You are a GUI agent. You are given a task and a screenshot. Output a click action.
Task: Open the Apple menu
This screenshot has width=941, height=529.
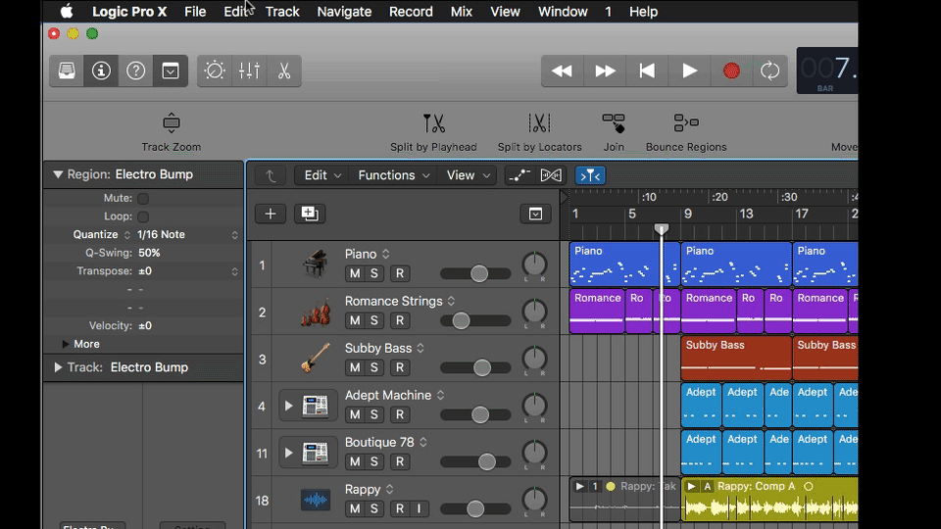[x=67, y=12]
